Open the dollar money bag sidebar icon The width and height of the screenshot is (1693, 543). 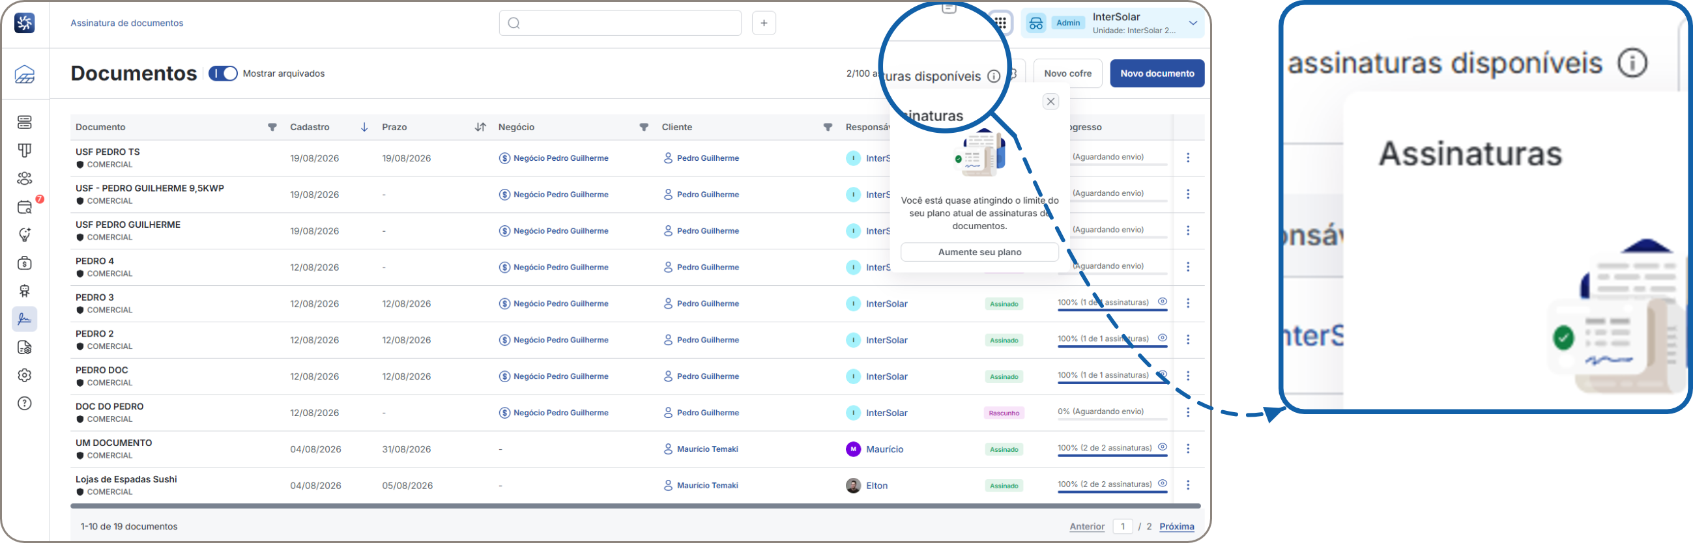[x=24, y=263]
